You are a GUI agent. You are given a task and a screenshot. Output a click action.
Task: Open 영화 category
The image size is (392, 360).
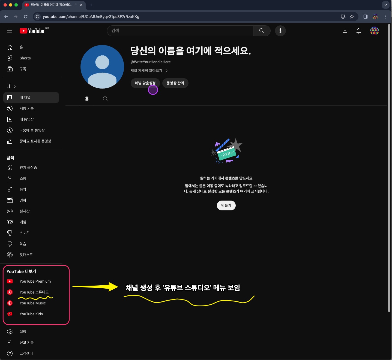31,200
